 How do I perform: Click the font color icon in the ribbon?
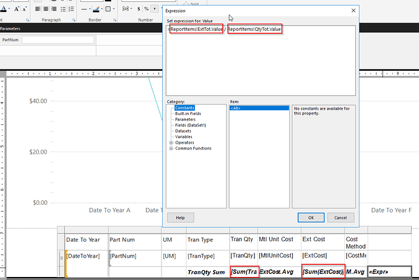pos(4,9)
